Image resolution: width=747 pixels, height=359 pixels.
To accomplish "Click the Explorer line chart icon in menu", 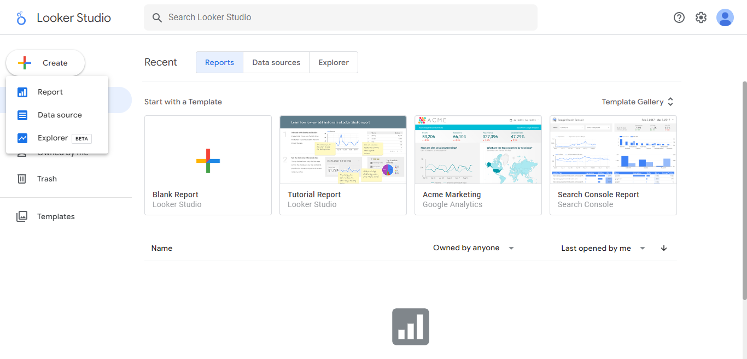I will click(22, 138).
